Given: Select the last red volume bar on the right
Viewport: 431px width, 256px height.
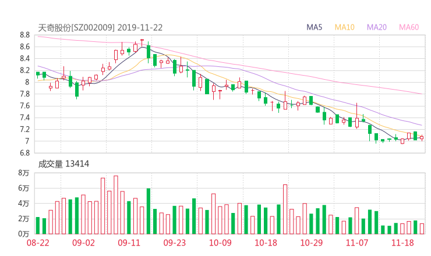Looking at the screenshot, I should 422,229.
